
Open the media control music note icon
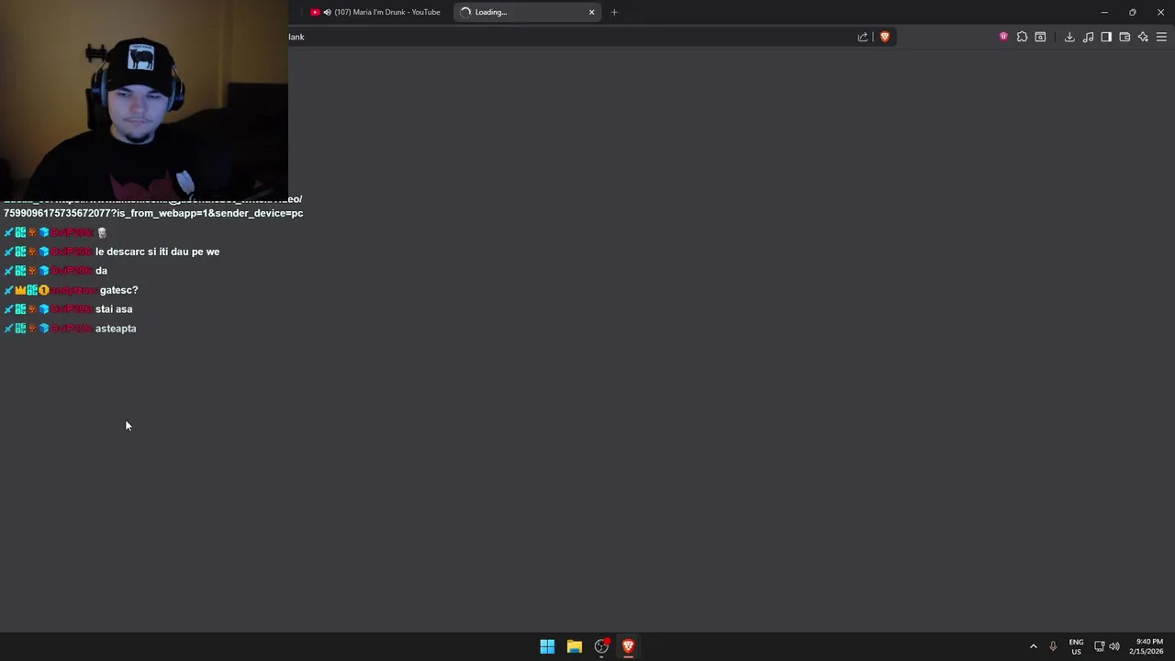click(x=1088, y=37)
